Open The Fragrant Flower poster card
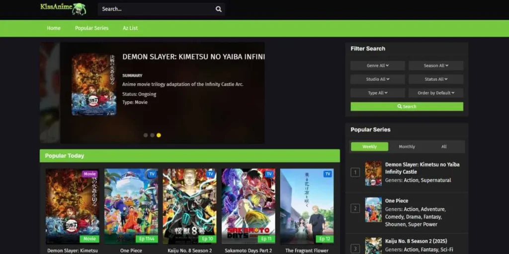Screen dimensions: 509x254 tap(307, 206)
